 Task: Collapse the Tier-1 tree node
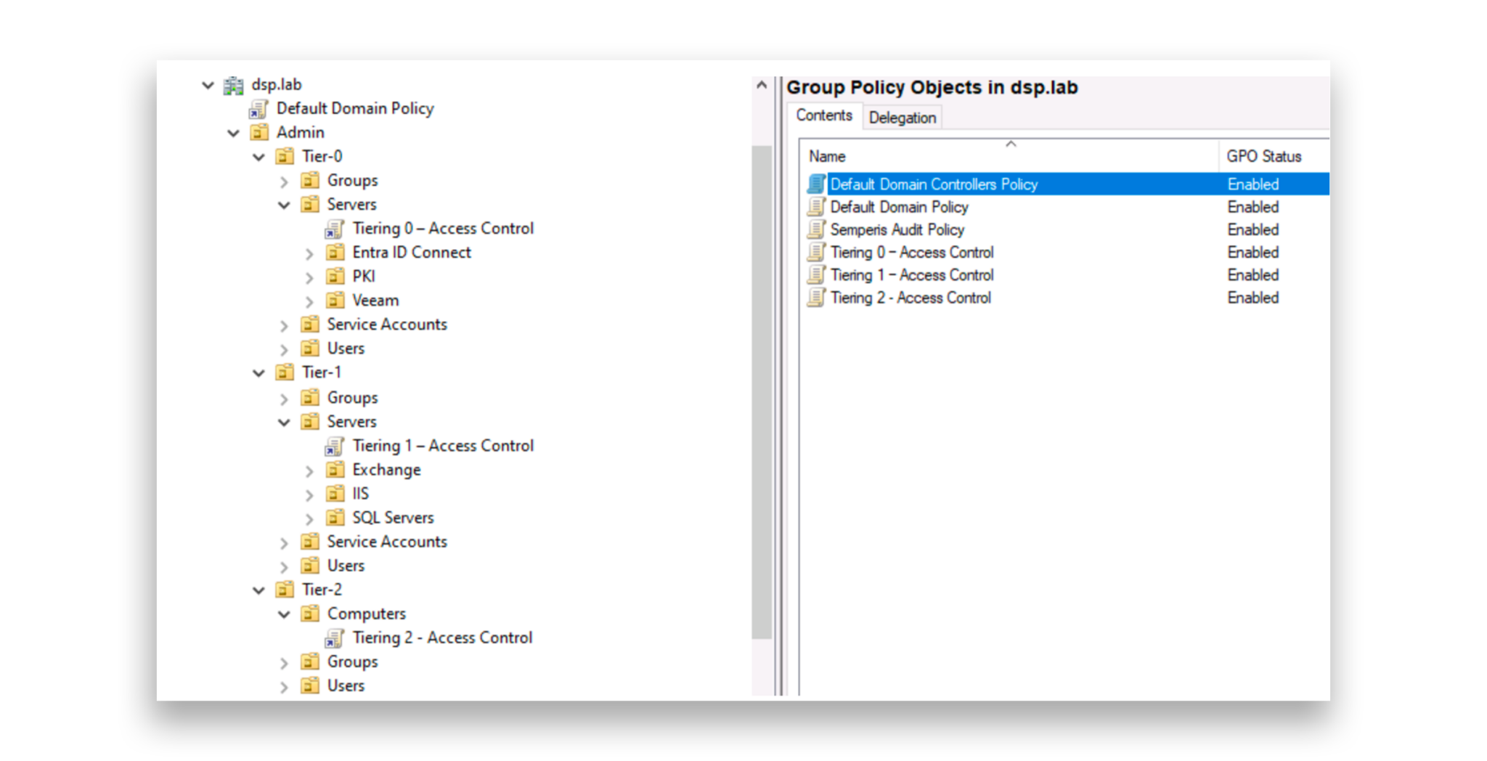[x=258, y=372]
